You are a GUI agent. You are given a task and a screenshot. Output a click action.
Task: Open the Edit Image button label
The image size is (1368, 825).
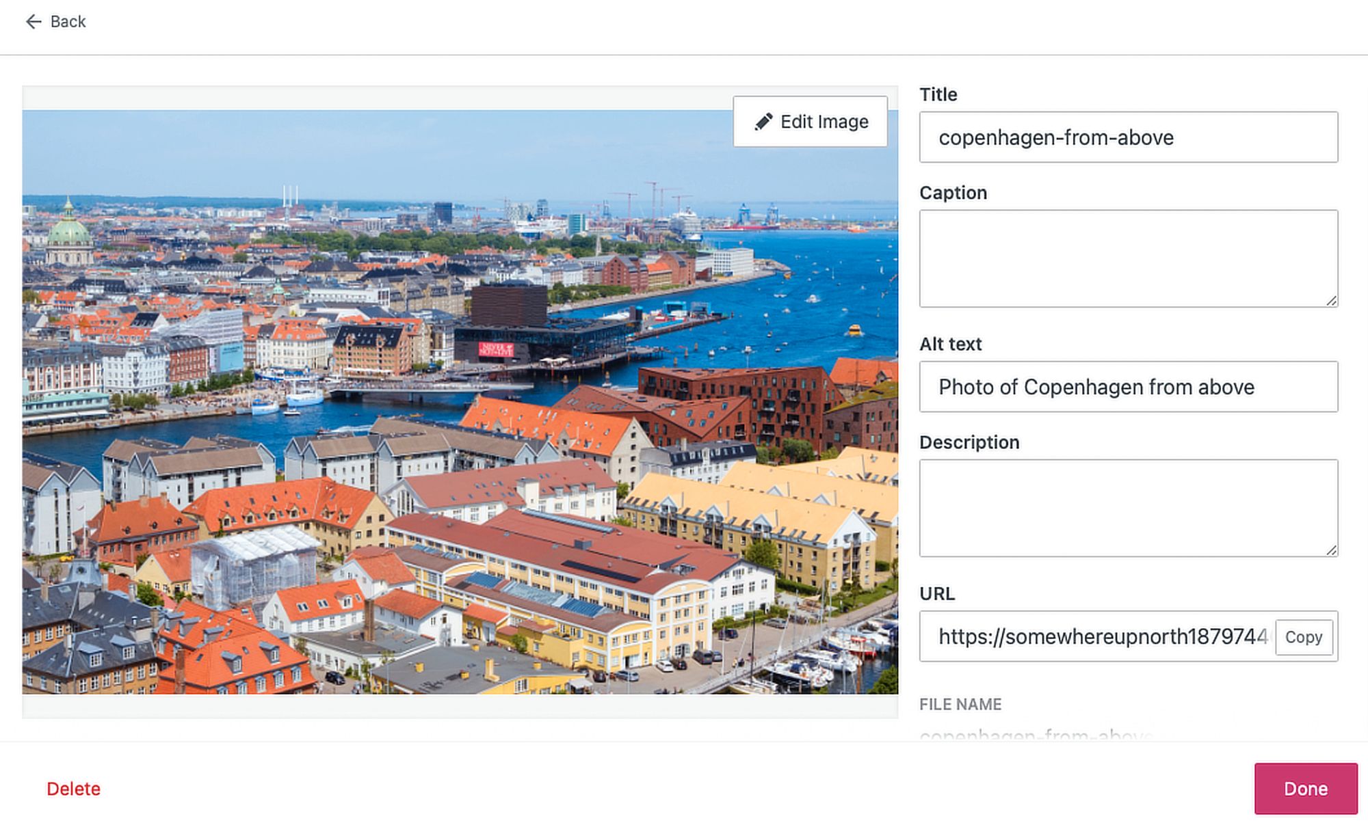[x=824, y=122]
